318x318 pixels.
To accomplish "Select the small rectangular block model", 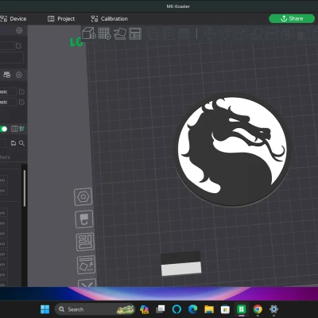I will [181, 264].
